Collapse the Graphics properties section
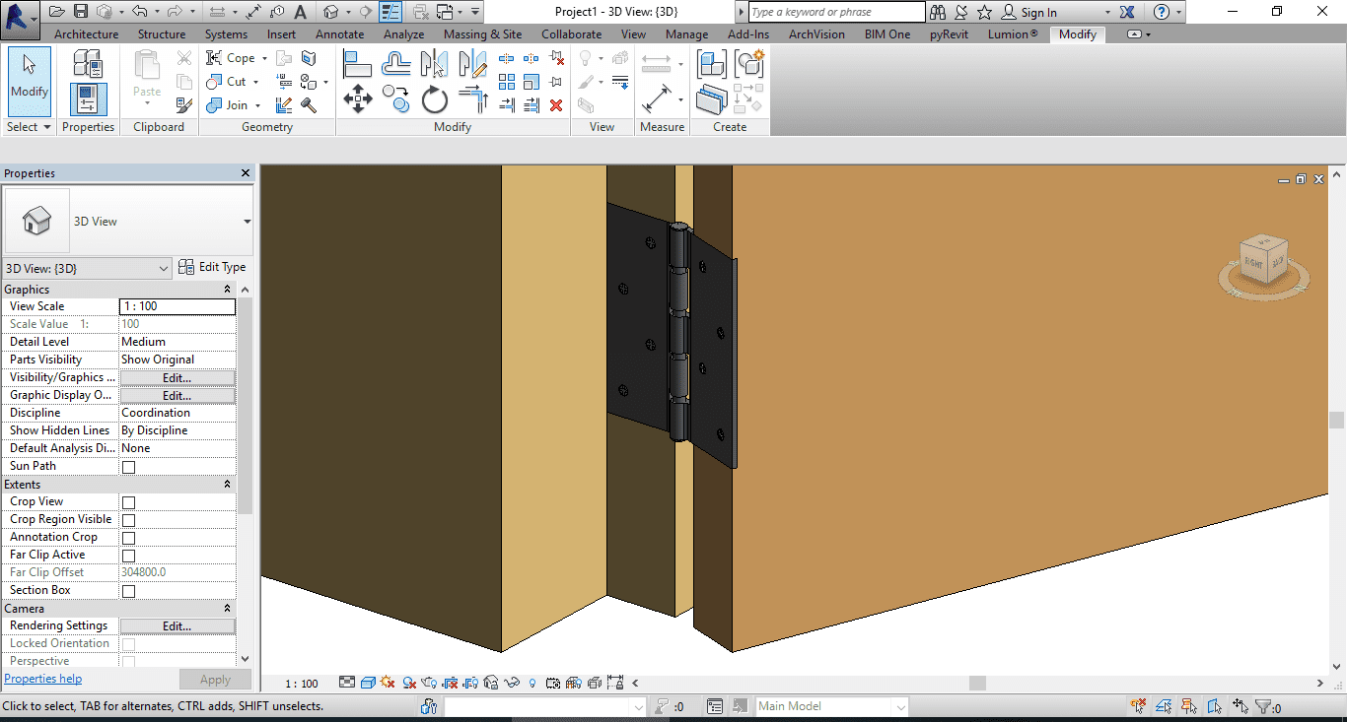The height and width of the screenshot is (722, 1347). pyautogui.click(x=227, y=290)
